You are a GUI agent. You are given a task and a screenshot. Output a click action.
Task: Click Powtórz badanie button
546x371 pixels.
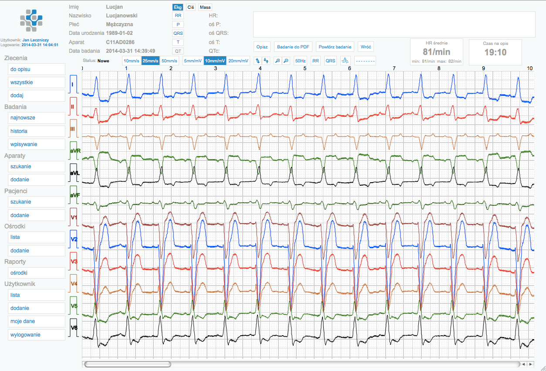335,47
